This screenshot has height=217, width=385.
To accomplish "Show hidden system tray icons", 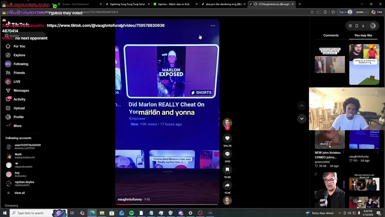I will click(340, 213).
